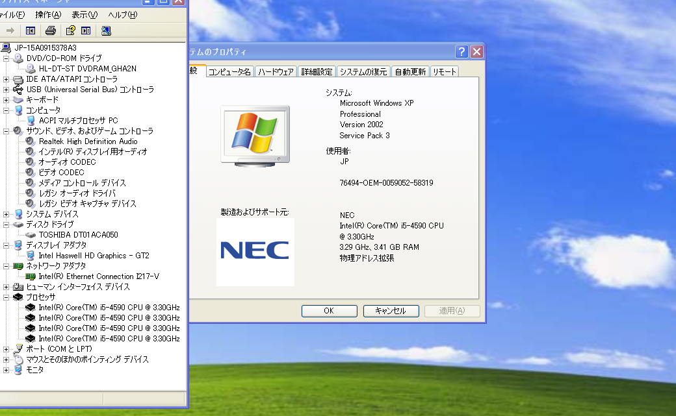676x416 pixels.
Task: Click the printer icon in Device Manager toolbar
Action: point(51,31)
